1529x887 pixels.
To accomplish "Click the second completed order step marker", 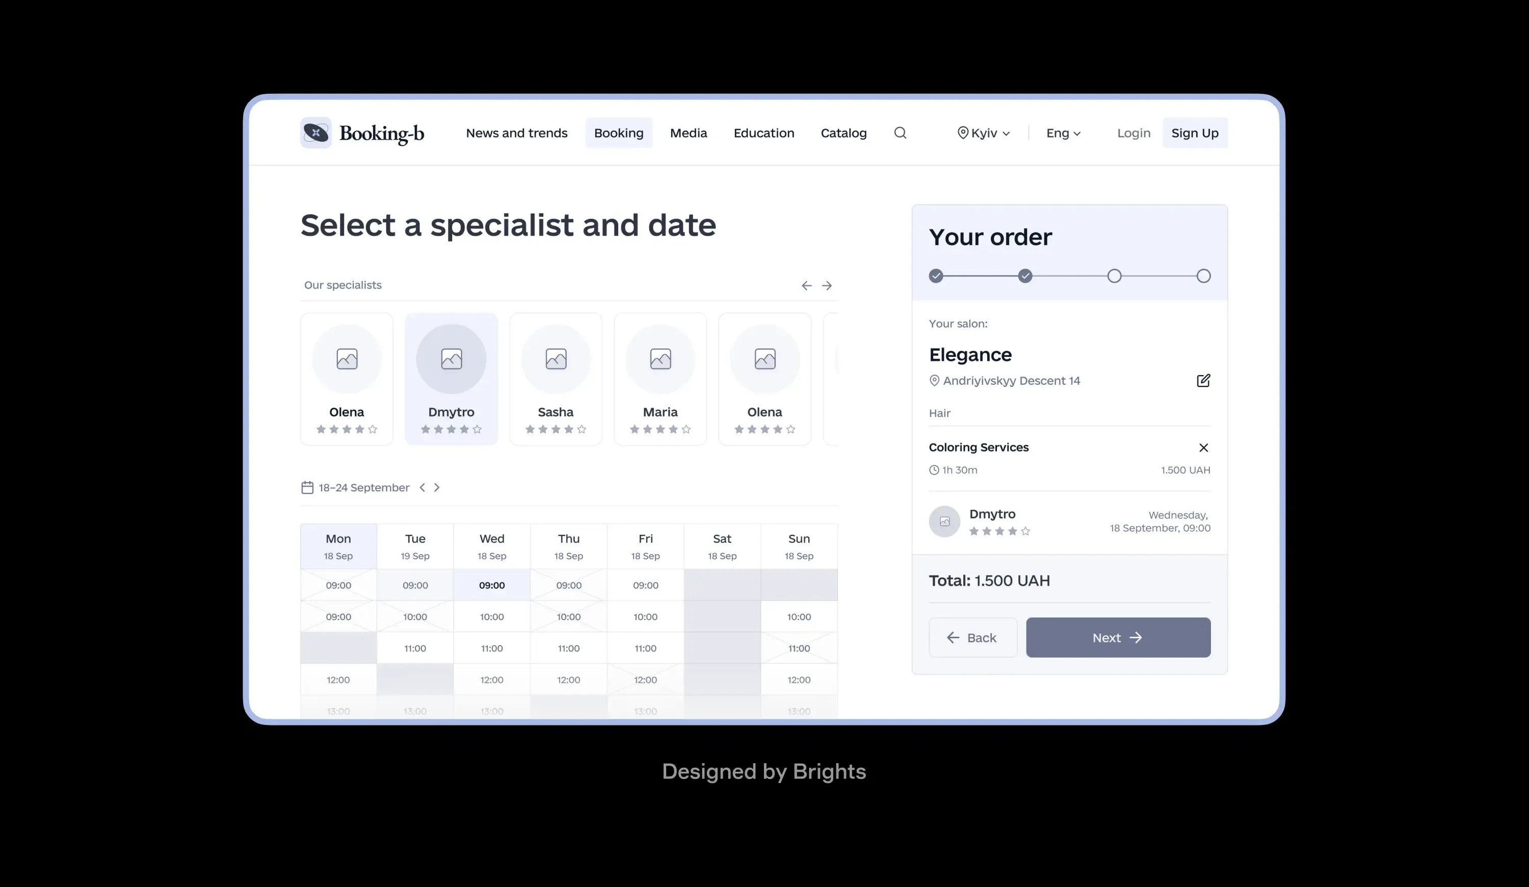I will tap(1025, 276).
